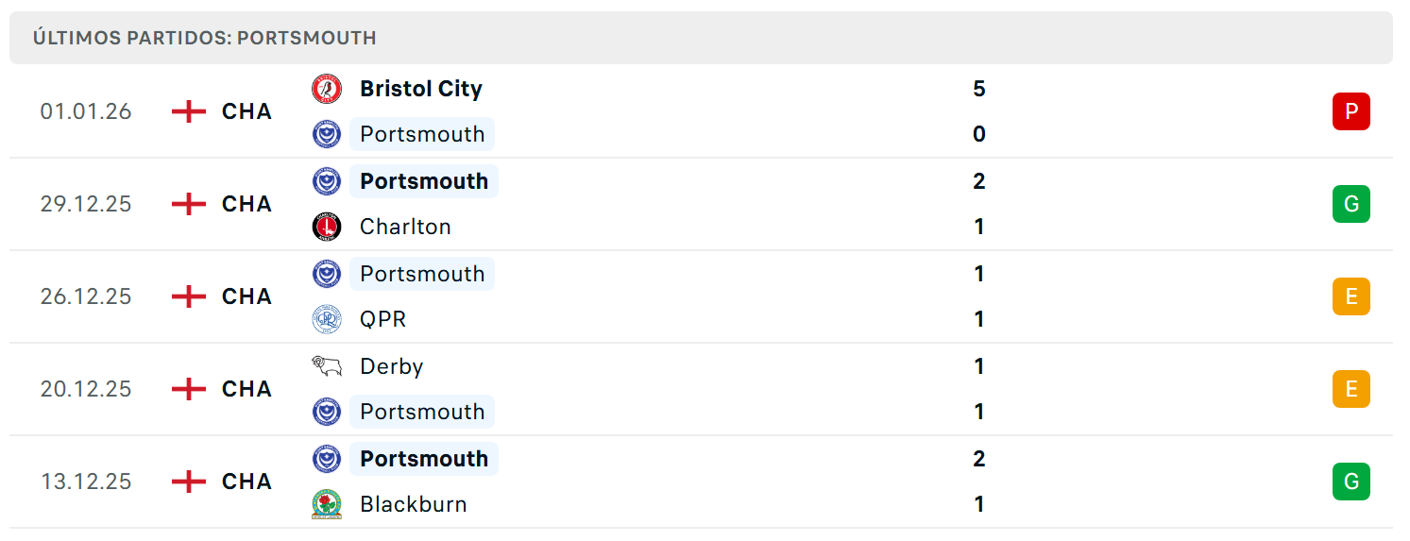Click orange E badge for QPR match
This screenshot has width=1410, height=541.
coord(1351,296)
